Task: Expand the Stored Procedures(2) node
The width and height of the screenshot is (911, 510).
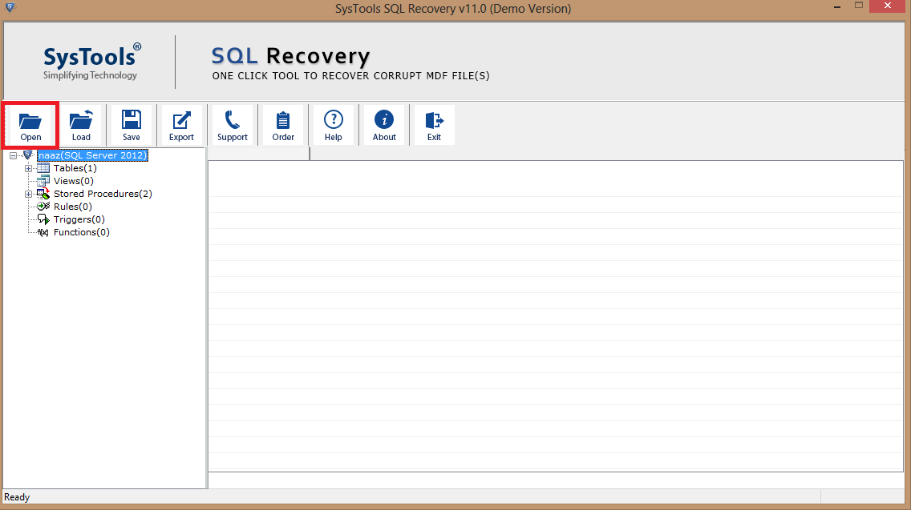Action: [28, 194]
